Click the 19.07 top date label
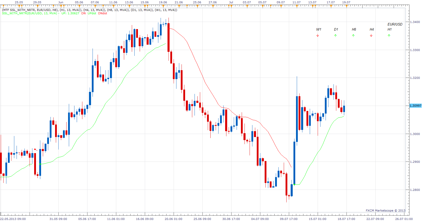Screen dimensions: 424x222 coord(346,2)
